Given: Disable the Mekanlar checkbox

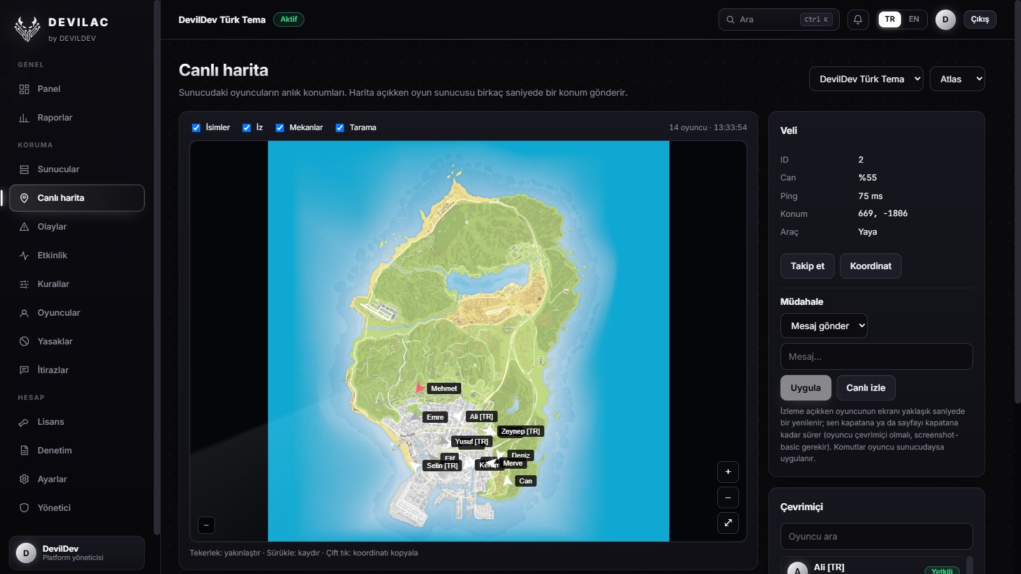Looking at the screenshot, I should (279, 128).
